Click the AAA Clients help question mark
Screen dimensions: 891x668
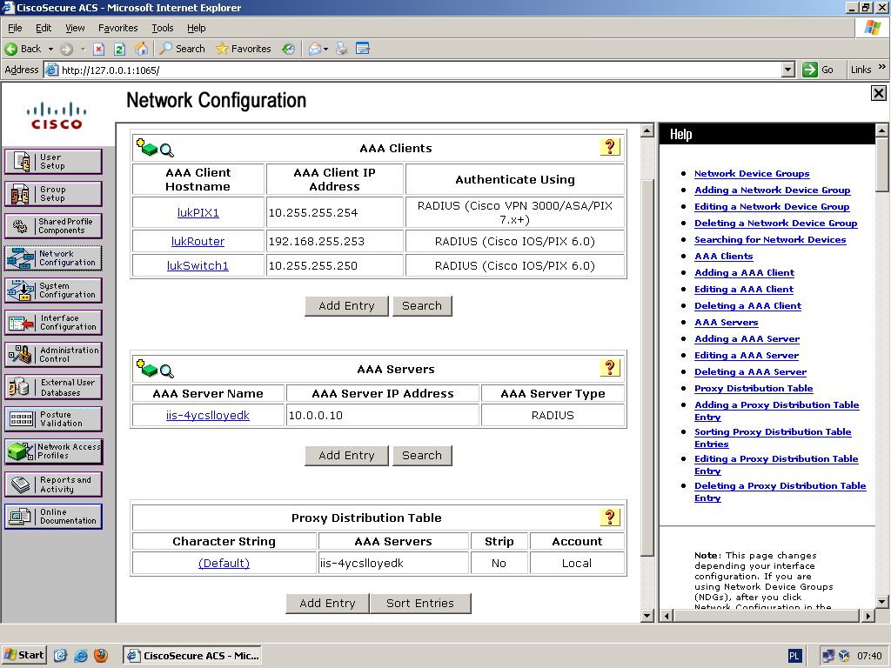click(610, 146)
